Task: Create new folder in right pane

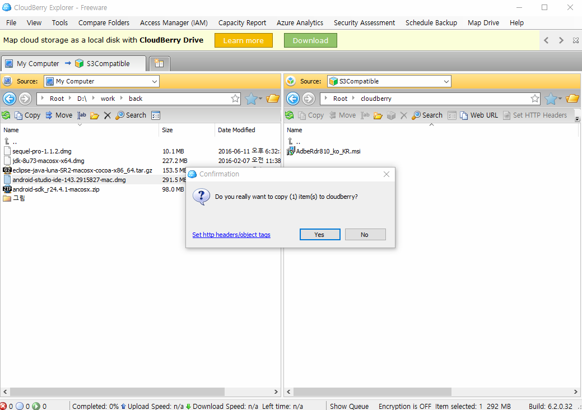Action: (378, 115)
